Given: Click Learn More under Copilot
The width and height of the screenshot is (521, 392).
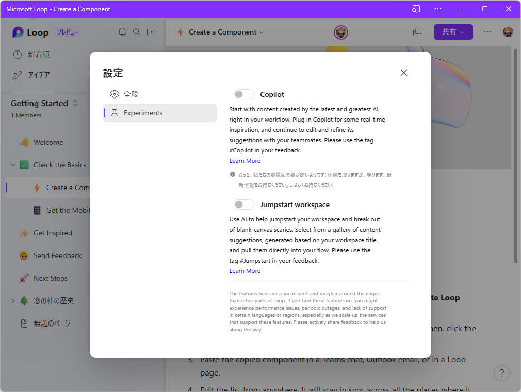Looking at the screenshot, I should (245, 160).
